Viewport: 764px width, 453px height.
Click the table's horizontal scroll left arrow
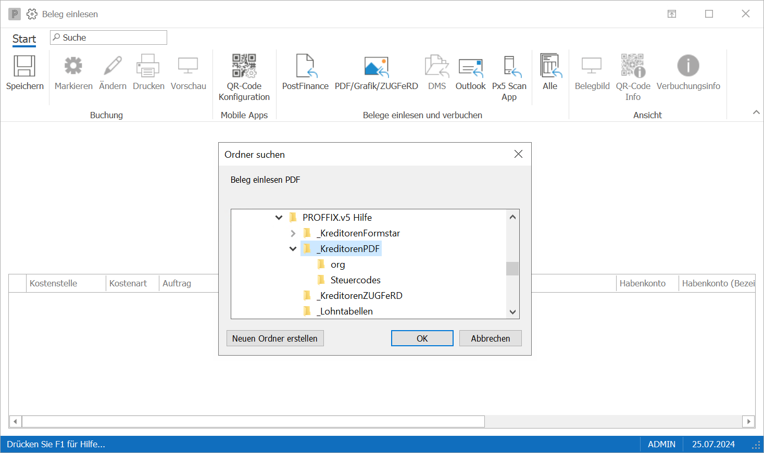coord(16,421)
